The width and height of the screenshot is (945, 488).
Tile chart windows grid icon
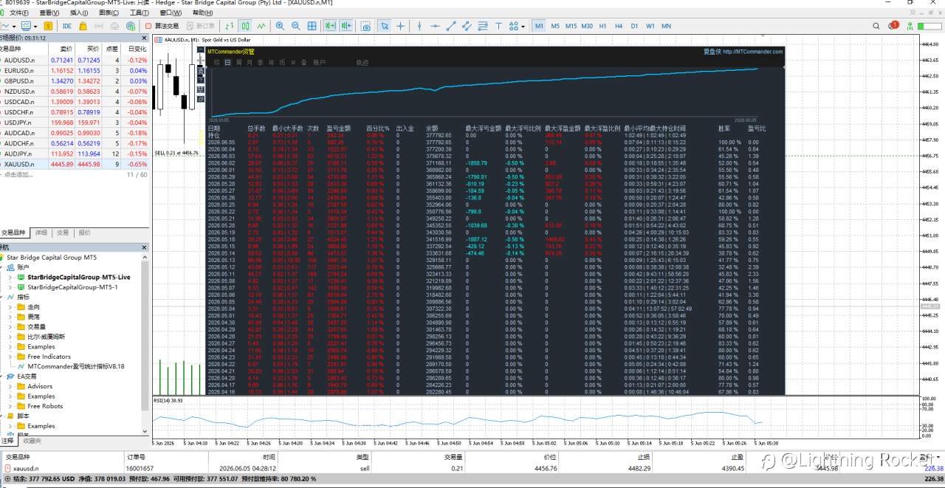tap(312, 26)
